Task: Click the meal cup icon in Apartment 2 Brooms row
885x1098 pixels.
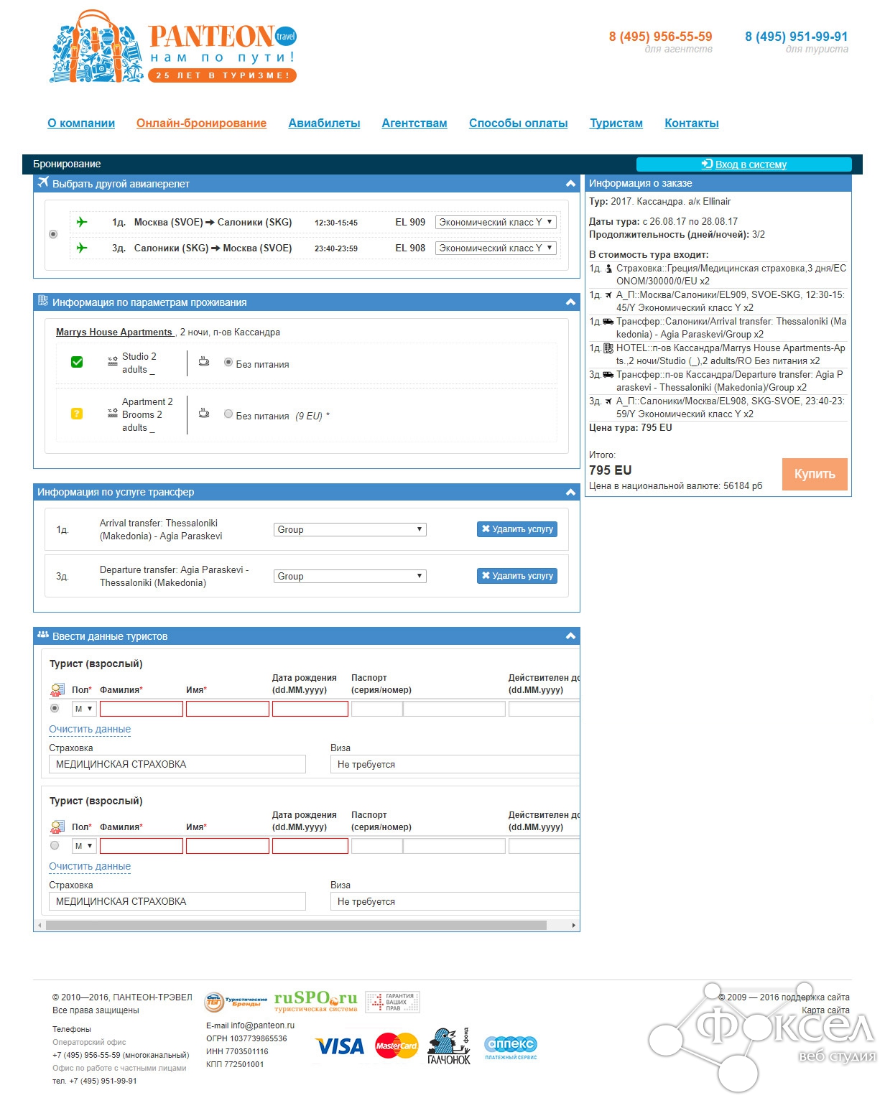Action: click(204, 414)
